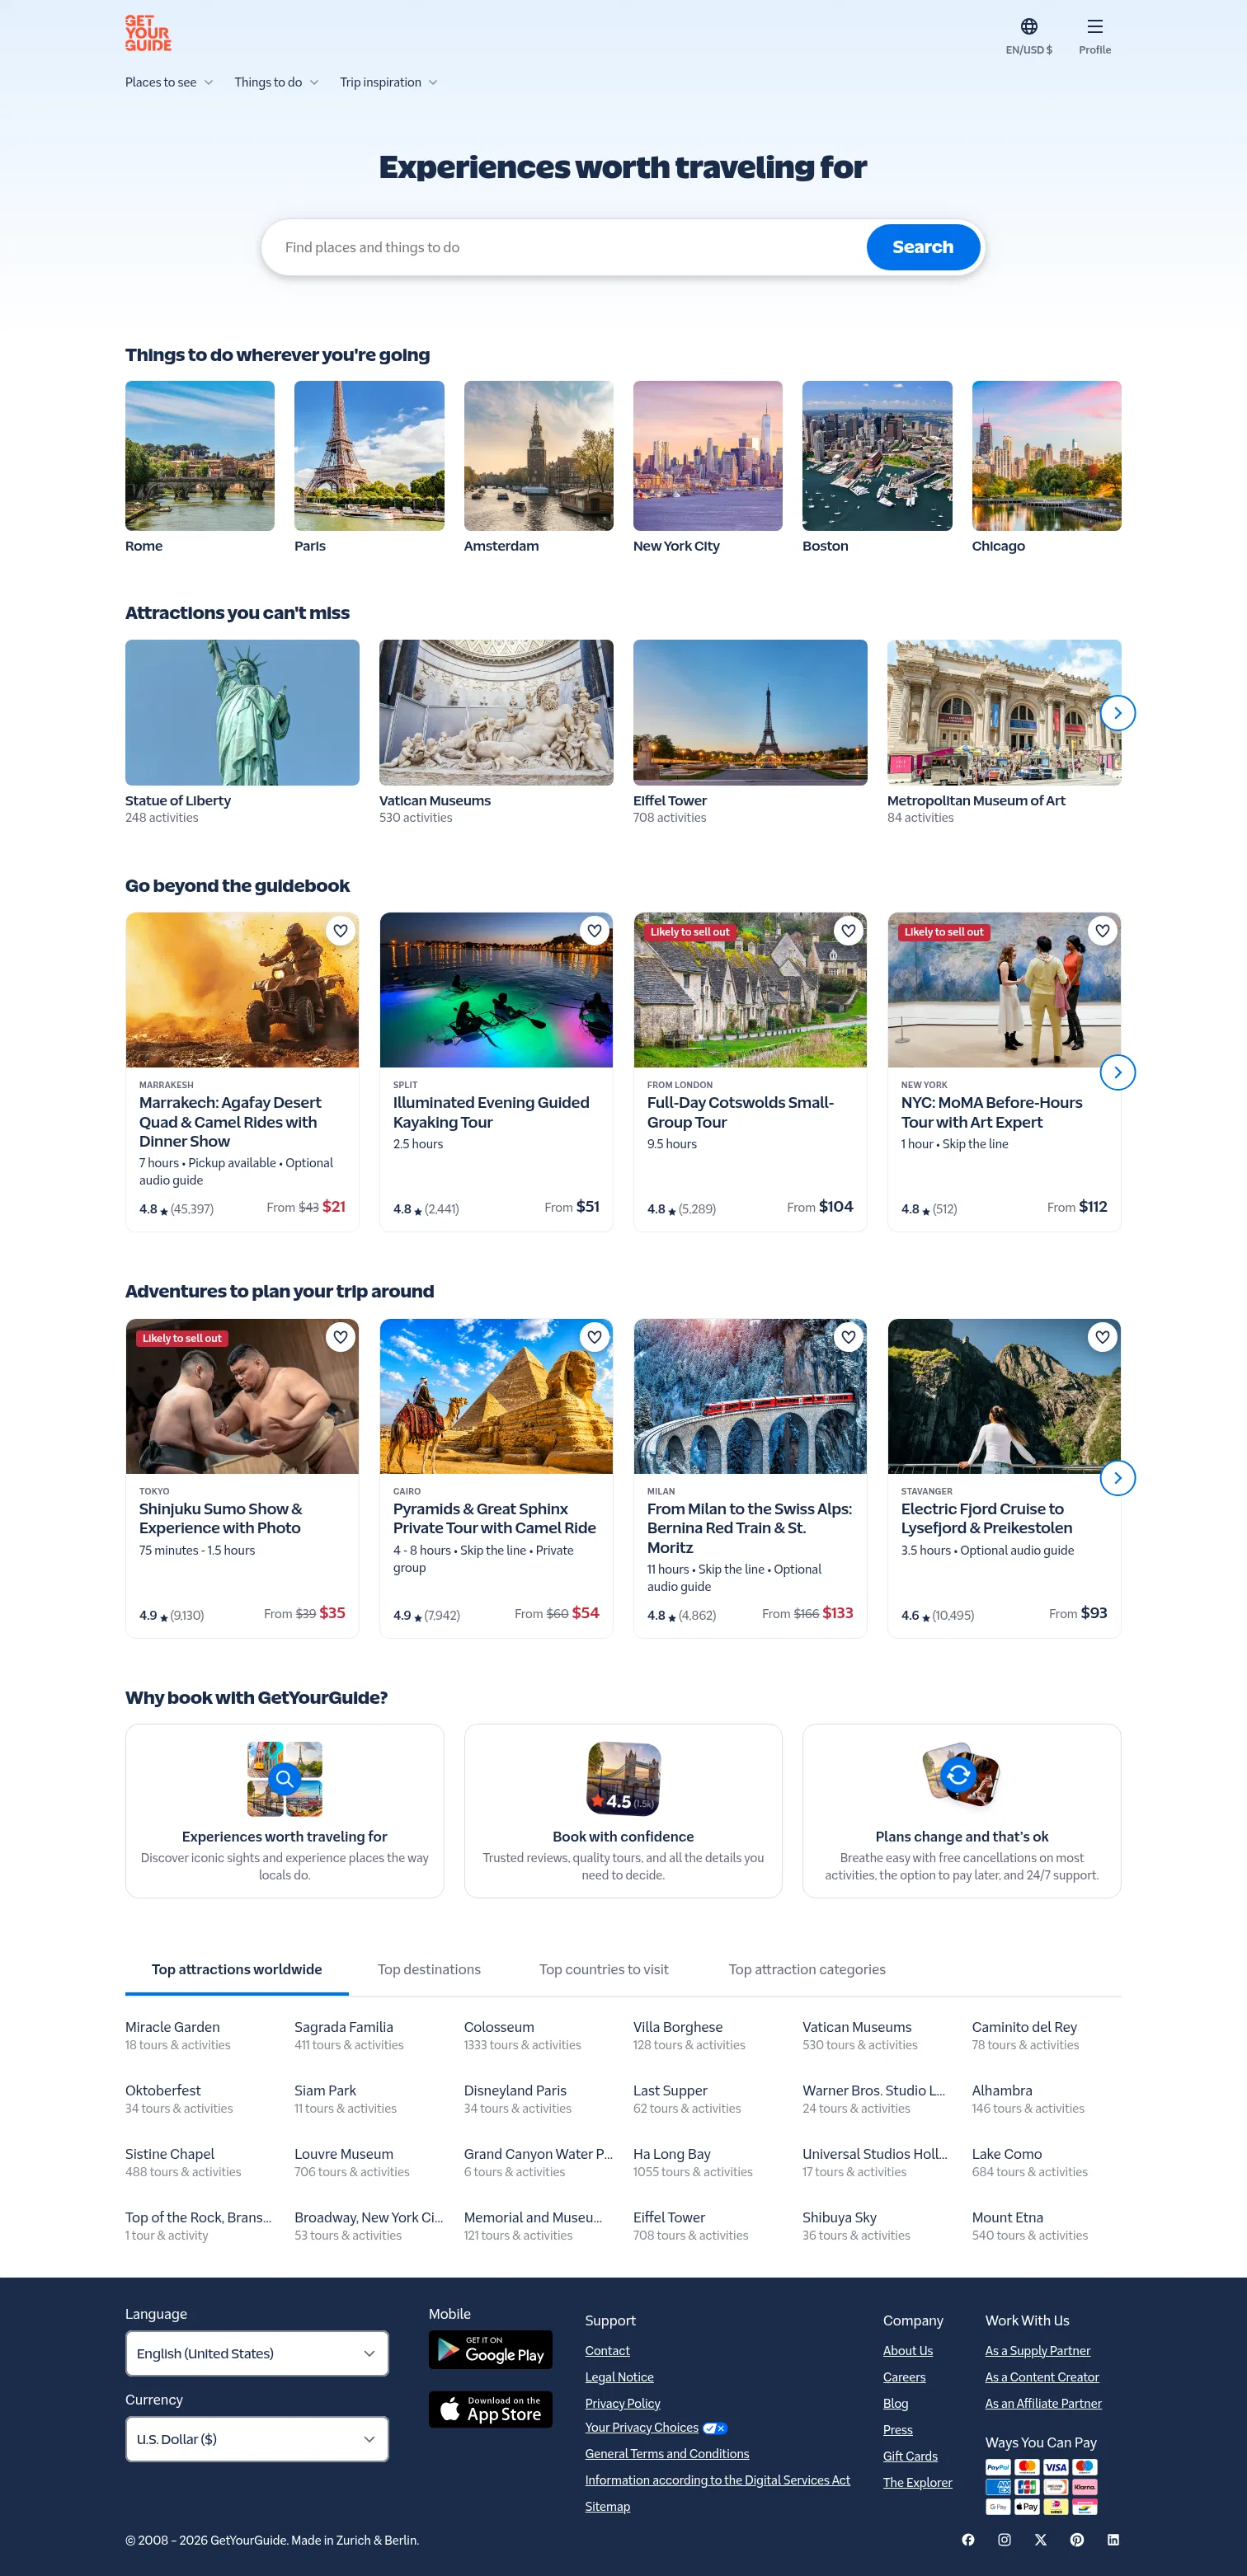Viewport: 1247px width, 2576px height.
Task: Open the Lake Como link
Action: click(x=1007, y=2154)
